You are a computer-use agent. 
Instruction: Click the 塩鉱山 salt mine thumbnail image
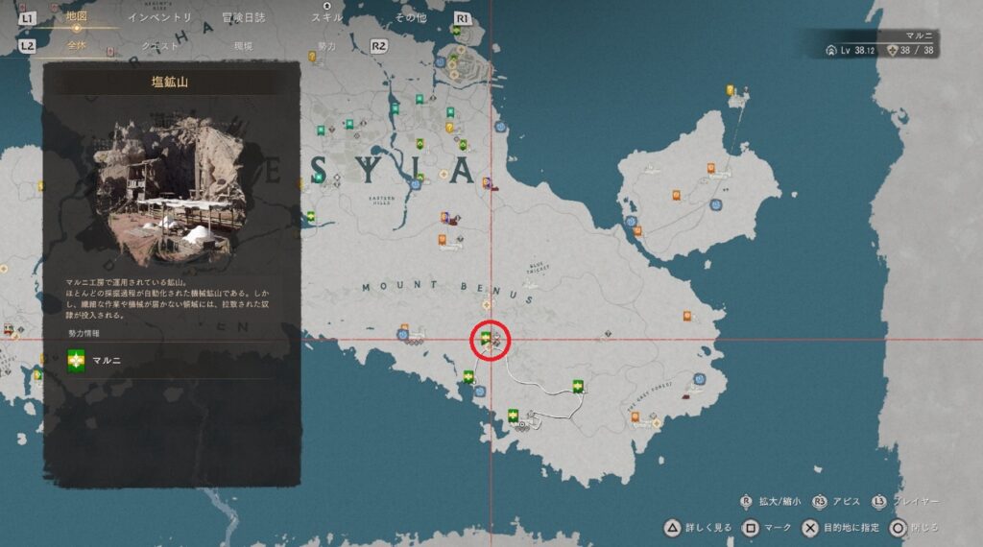(x=171, y=188)
